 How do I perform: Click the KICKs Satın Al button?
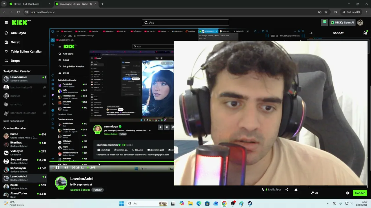point(342,23)
